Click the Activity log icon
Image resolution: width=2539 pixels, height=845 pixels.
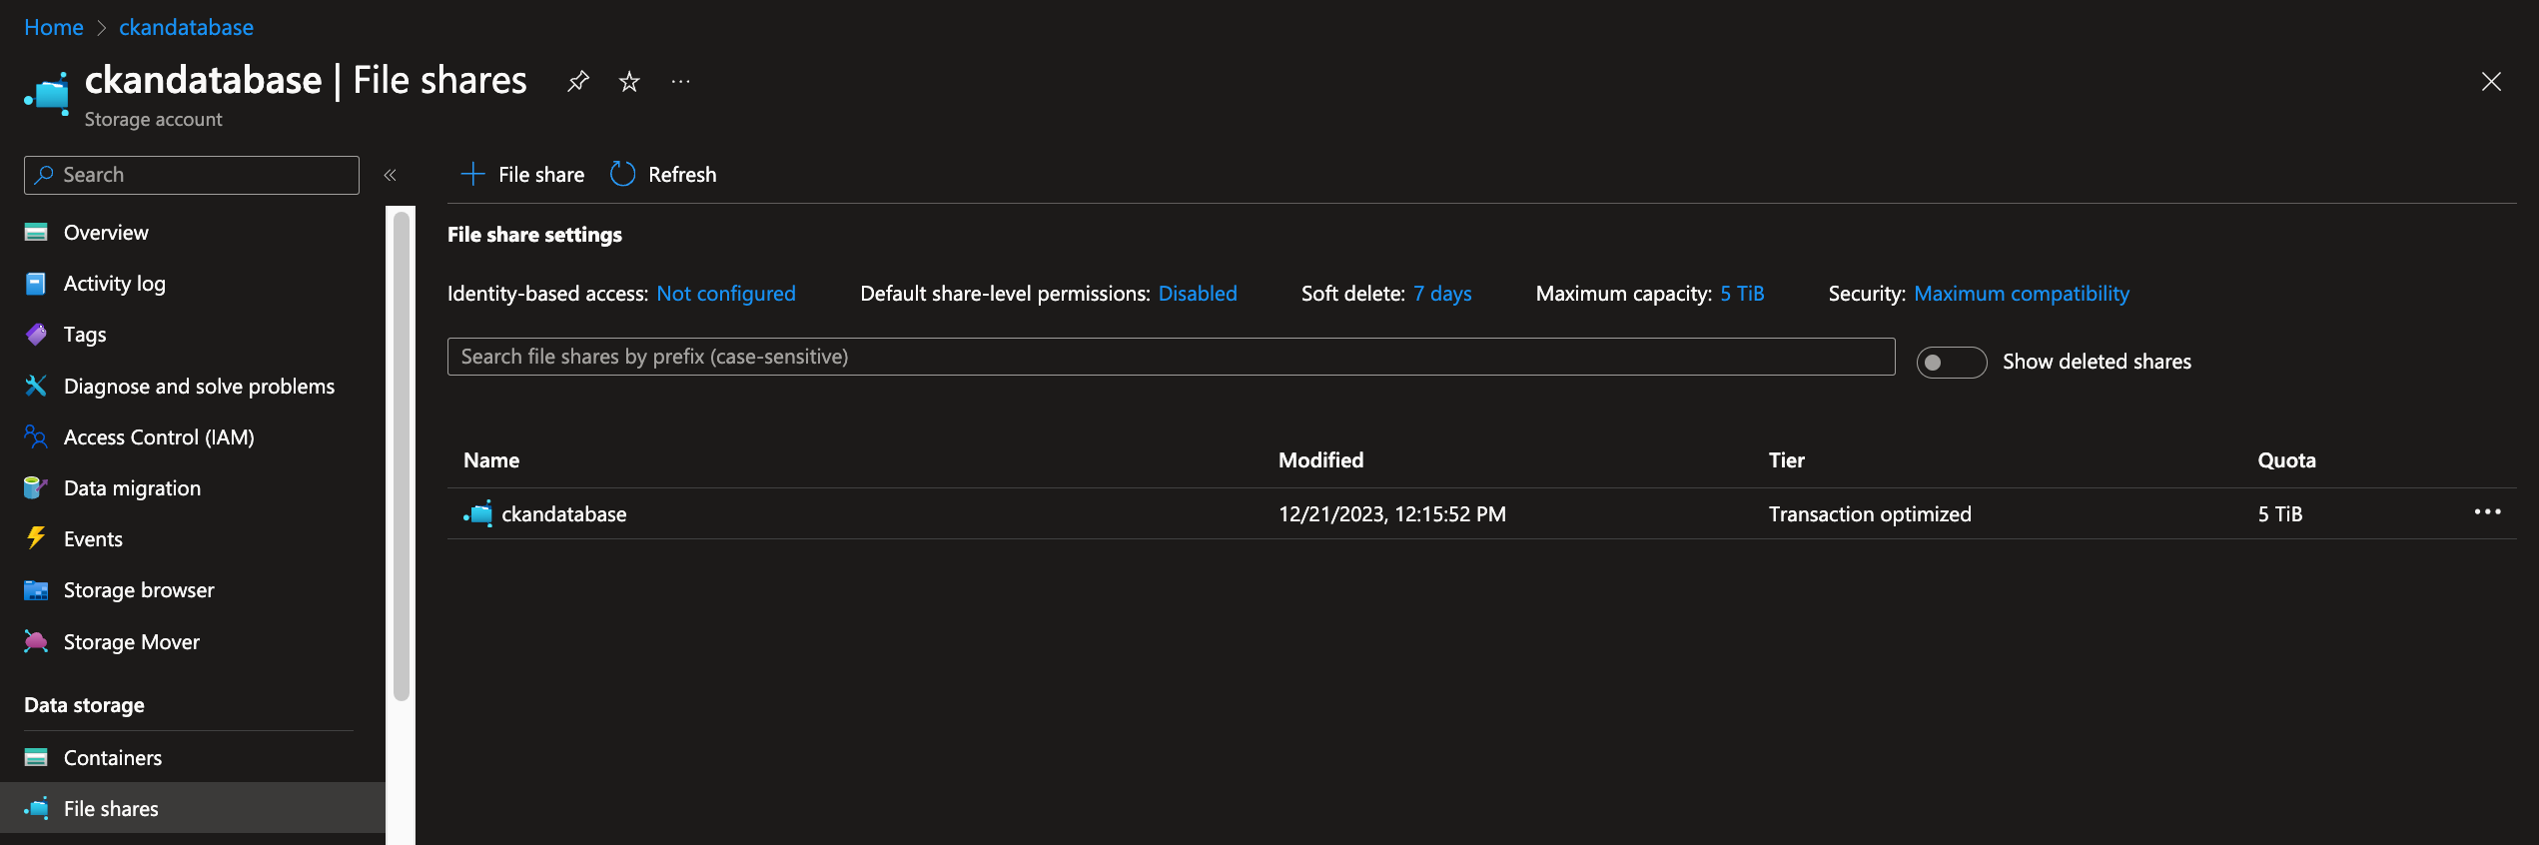click(x=36, y=284)
